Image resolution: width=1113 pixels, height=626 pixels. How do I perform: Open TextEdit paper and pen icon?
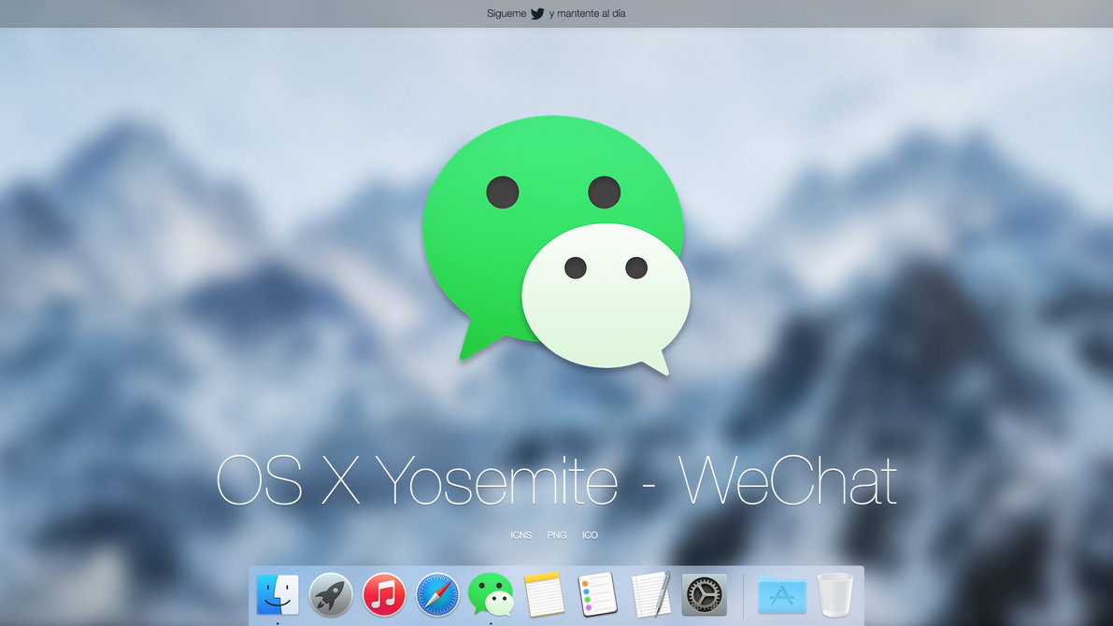pos(651,594)
